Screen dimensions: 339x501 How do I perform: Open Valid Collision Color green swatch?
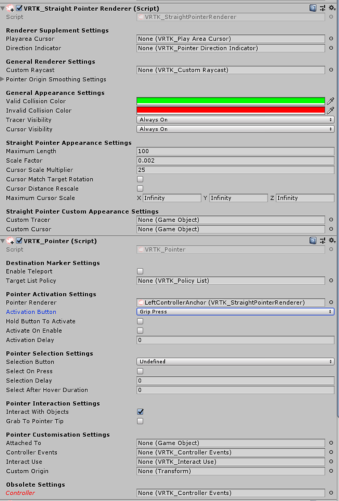(x=230, y=101)
